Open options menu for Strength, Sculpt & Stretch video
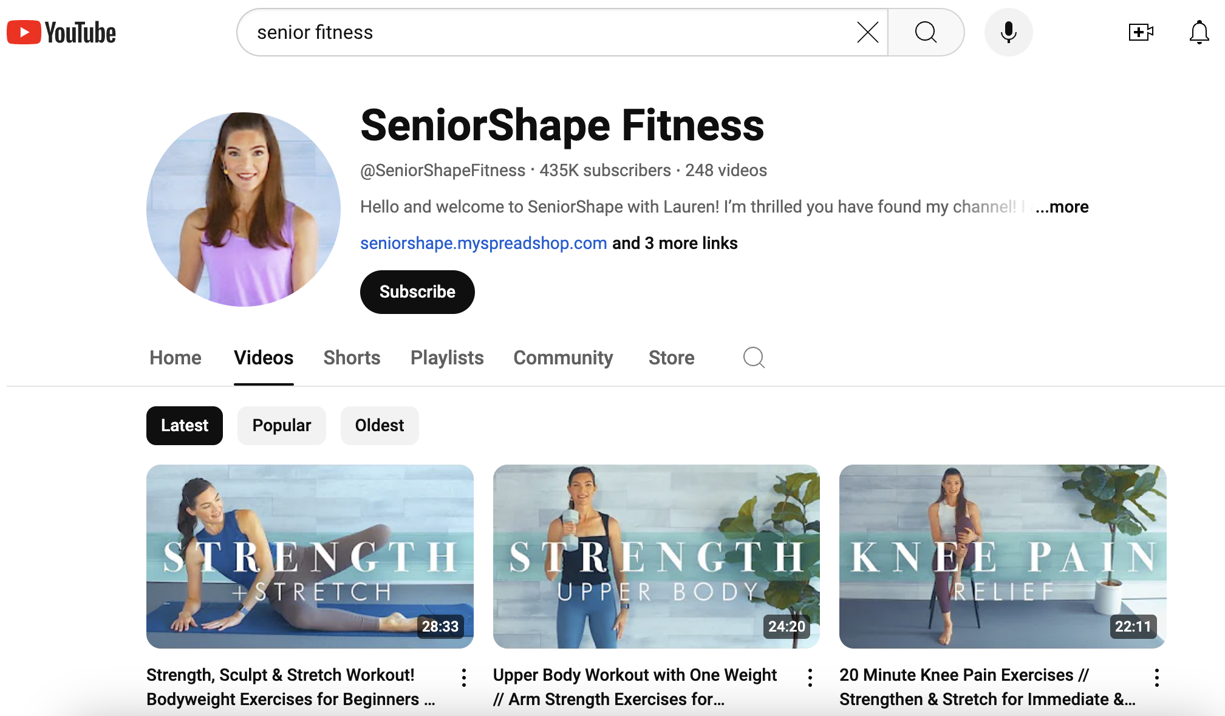 point(464,677)
